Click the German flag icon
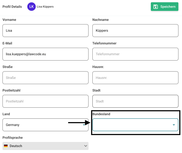Viewport: 182px width, 153px height. pos(6,146)
